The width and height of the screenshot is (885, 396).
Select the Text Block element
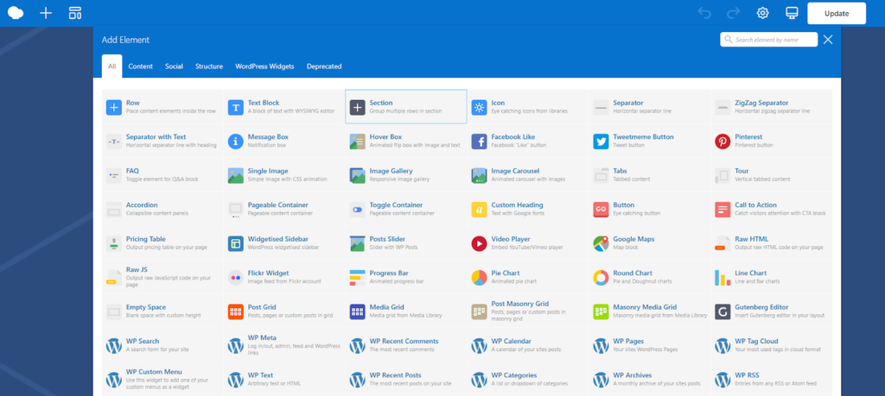283,106
